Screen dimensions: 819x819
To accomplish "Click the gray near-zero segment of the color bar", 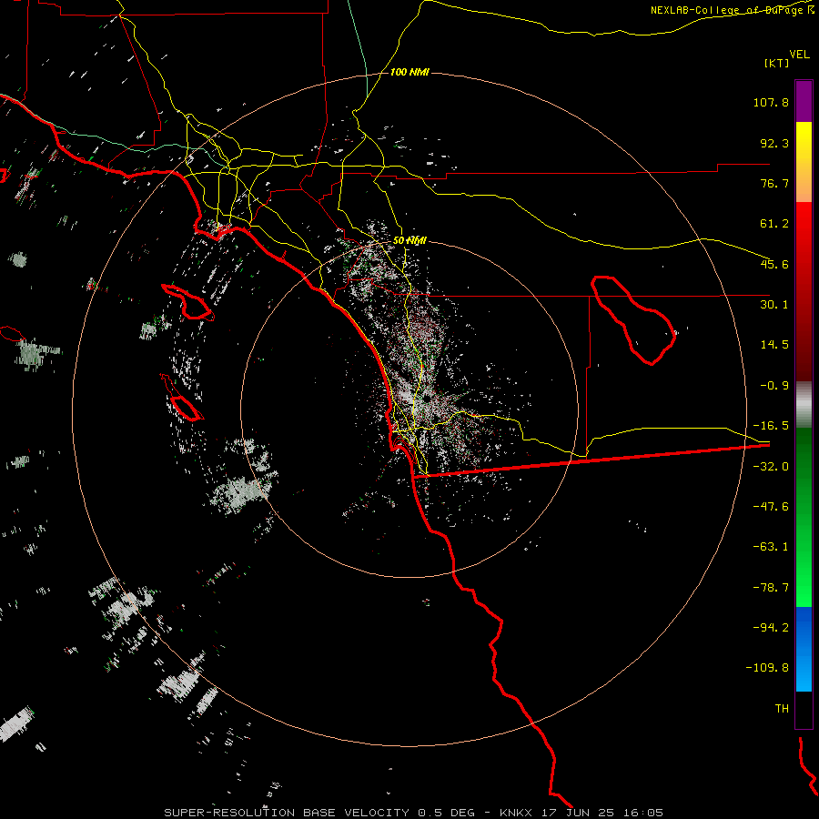I will tap(804, 405).
